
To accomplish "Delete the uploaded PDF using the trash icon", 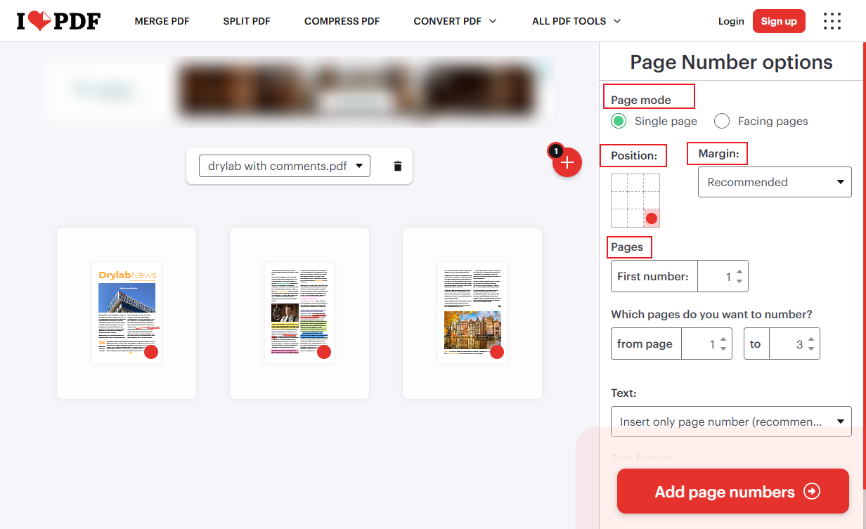I will (x=397, y=165).
